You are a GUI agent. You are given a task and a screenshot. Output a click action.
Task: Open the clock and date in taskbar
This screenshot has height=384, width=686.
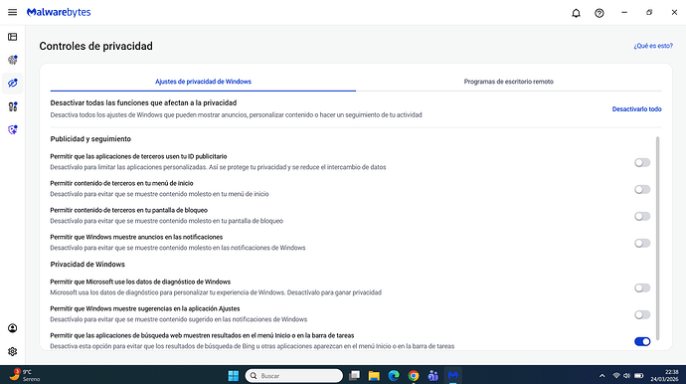point(664,375)
